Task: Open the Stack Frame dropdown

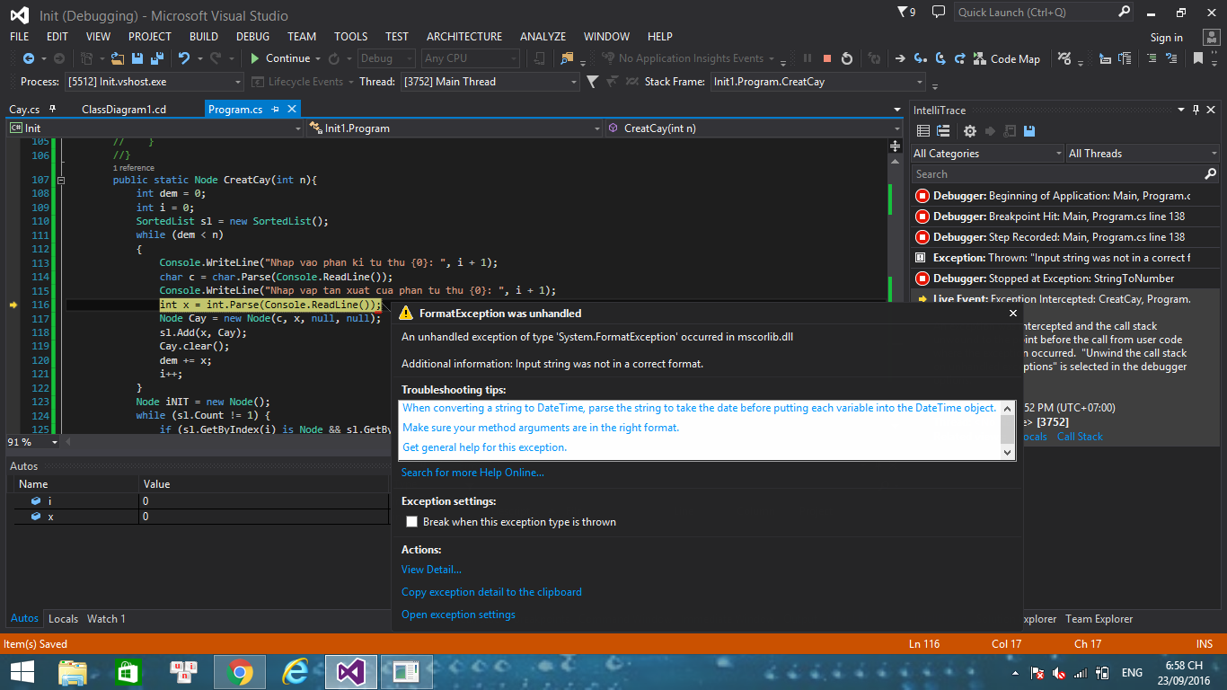Action: pos(921,82)
